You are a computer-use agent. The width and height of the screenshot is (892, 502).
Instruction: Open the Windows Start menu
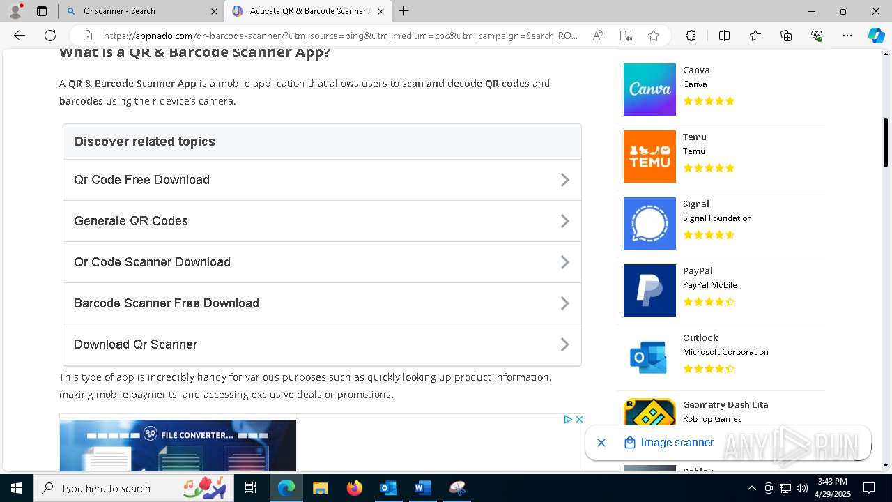tap(17, 488)
